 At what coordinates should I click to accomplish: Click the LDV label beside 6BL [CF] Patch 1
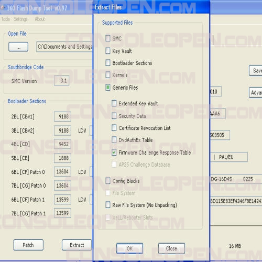(82, 200)
